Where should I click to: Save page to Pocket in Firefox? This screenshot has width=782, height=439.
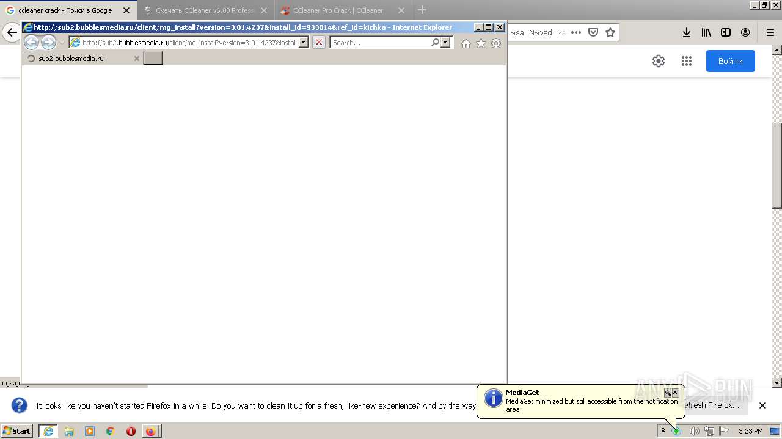tap(593, 32)
